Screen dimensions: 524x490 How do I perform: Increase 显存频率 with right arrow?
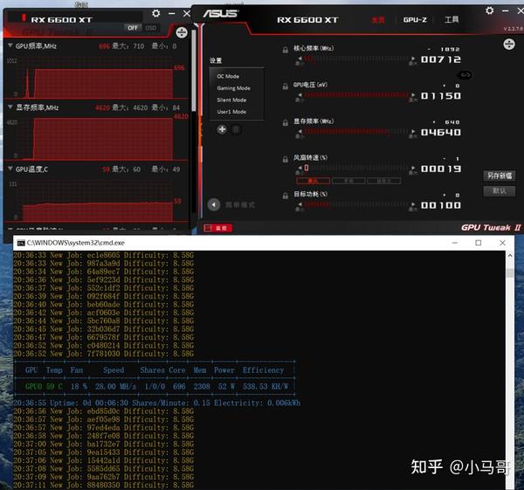[413, 132]
